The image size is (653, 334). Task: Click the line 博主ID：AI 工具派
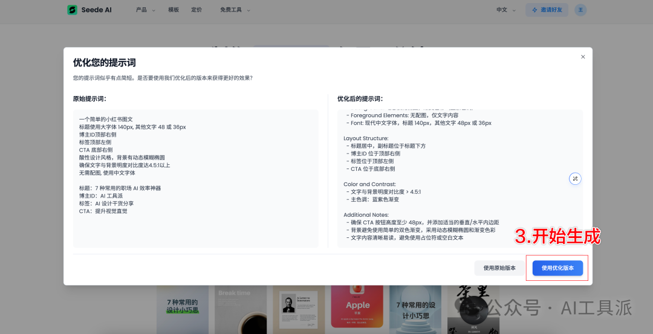101,196
